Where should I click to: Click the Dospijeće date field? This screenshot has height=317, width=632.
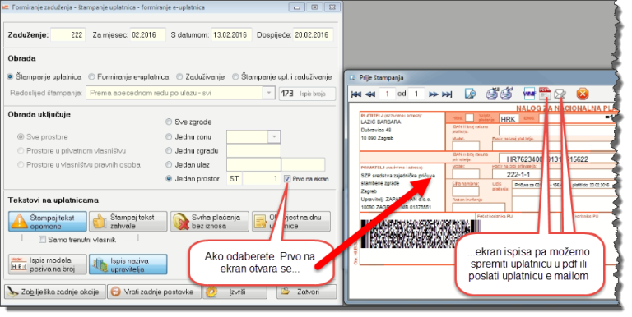pos(313,35)
